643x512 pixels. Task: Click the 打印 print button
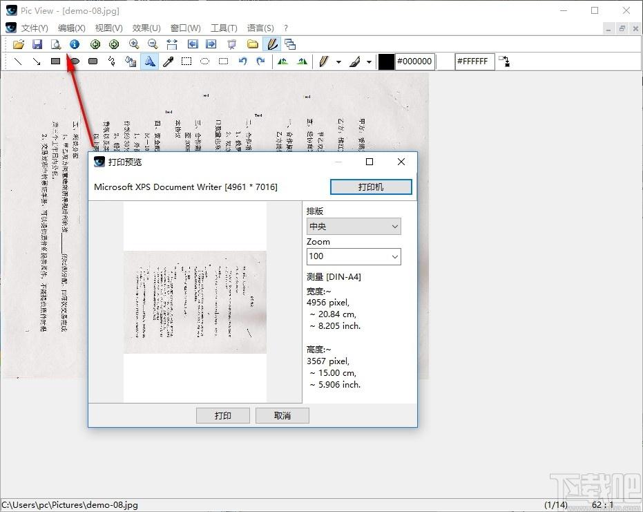pyautogui.click(x=222, y=415)
